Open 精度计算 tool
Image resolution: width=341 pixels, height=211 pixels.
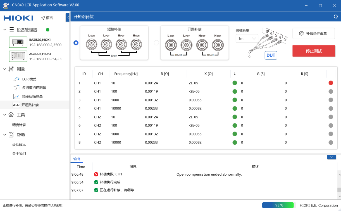(19, 125)
